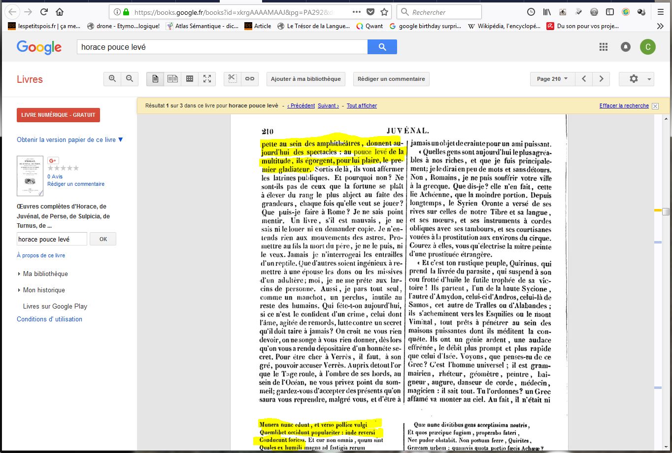Screen dimensions: 672x453
Task: Click the link chain icon
Action: (250, 79)
